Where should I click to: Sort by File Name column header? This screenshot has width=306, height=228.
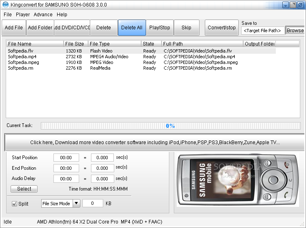click(x=35, y=44)
